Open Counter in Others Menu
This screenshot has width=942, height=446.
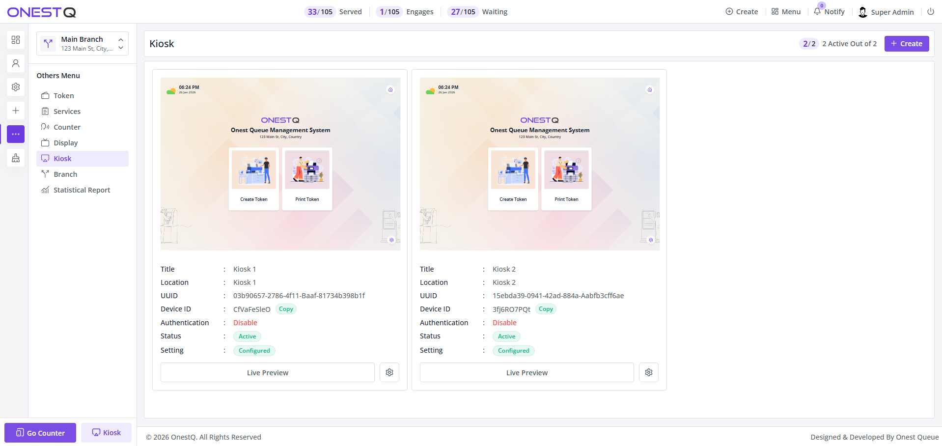click(x=83, y=127)
